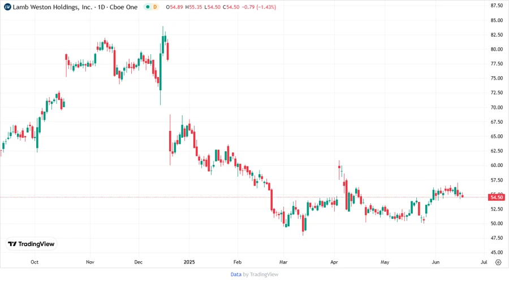The height and width of the screenshot is (281, 509).
Task: Click the Nov time axis label
Action: 90,262
